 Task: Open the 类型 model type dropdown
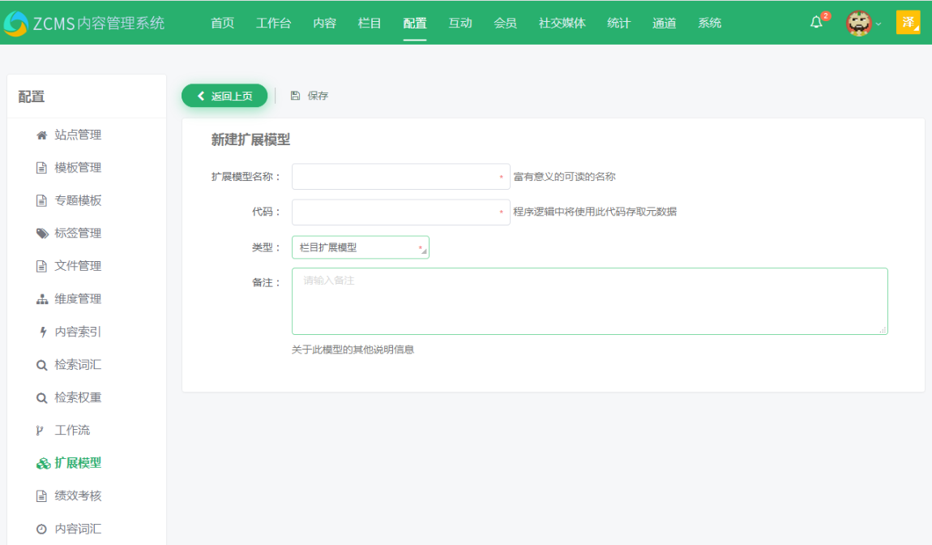click(x=360, y=247)
